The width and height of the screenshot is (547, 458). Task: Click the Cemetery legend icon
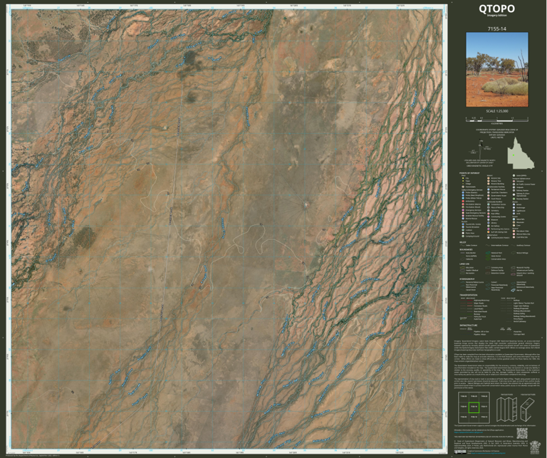[x=489, y=210]
